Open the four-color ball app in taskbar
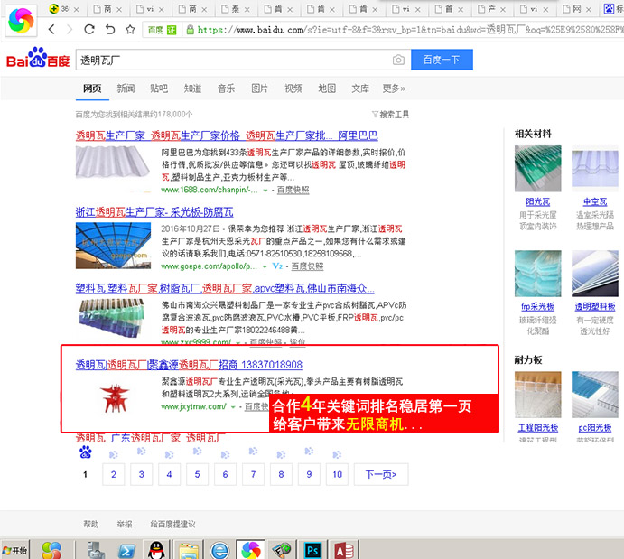 point(51,550)
